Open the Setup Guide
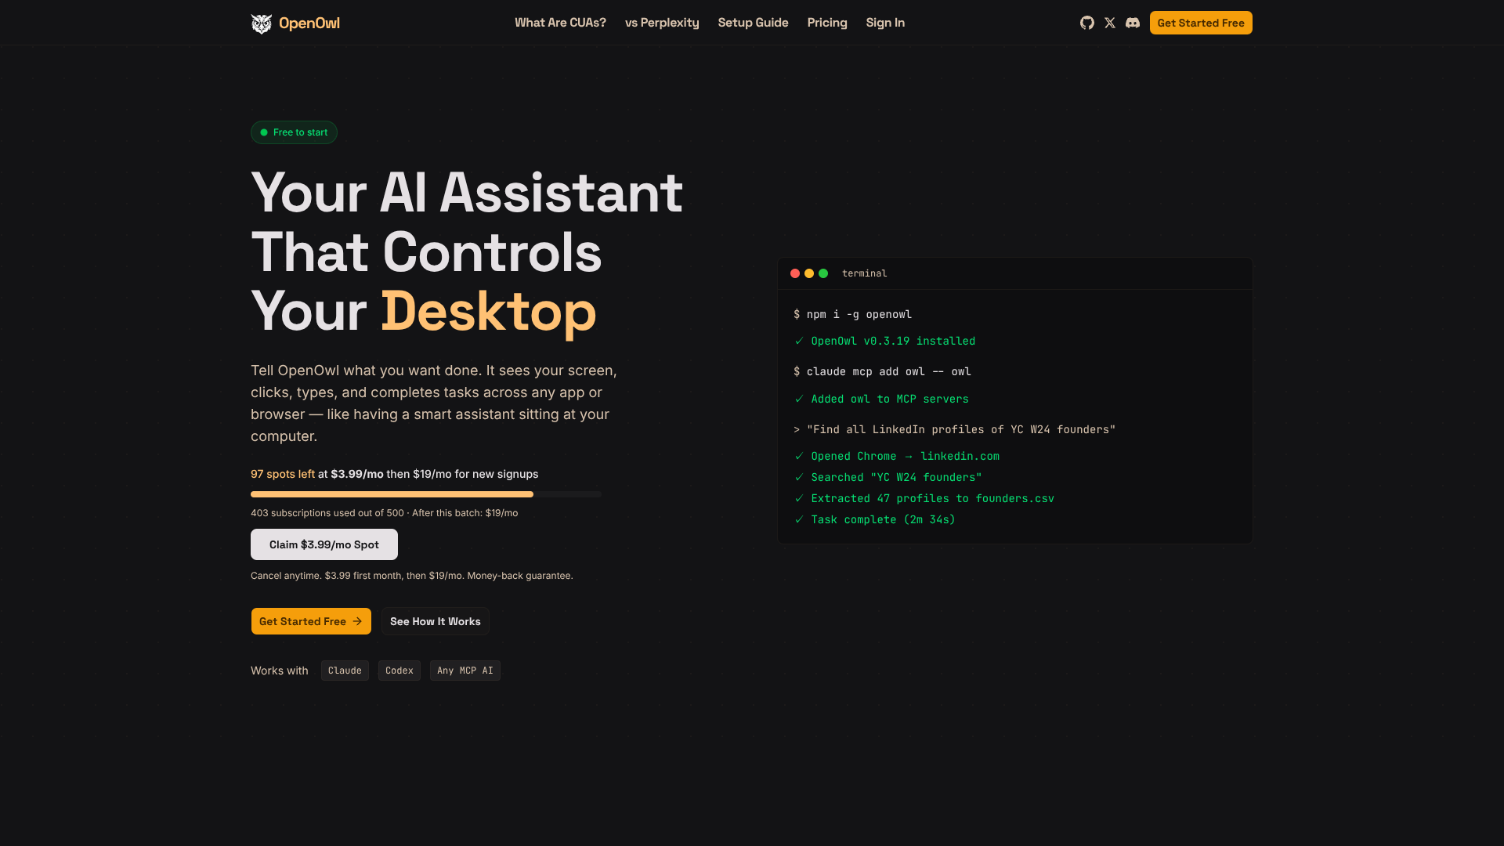Screen dimensions: 1504x846 (x=753, y=23)
